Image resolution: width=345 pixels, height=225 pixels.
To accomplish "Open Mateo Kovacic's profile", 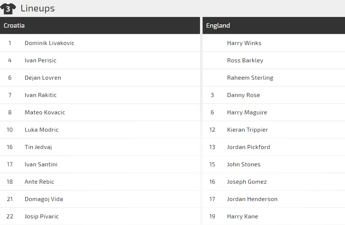I will [x=45, y=112].
